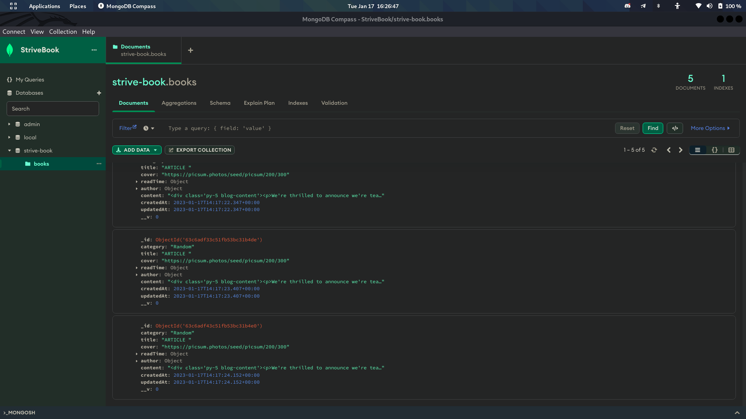Open options menu for books collection
Viewport: 746px width, 419px height.
(x=99, y=164)
